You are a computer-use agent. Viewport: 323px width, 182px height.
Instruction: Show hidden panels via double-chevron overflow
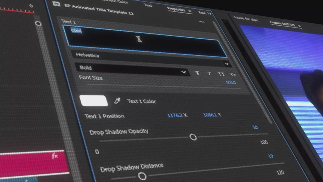tap(209, 13)
